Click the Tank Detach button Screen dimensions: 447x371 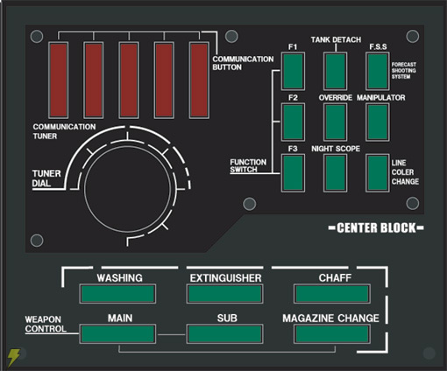[x=335, y=71]
